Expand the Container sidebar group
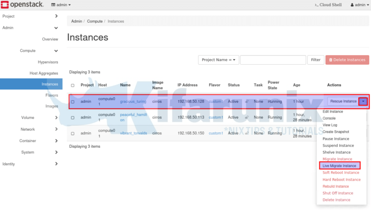Screen dimensions: 371x212 coord(56,141)
